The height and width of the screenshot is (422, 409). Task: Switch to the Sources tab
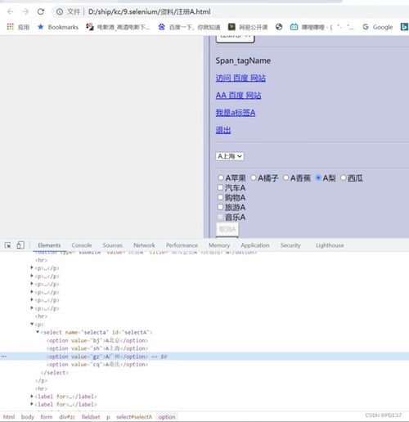(113, 245)
